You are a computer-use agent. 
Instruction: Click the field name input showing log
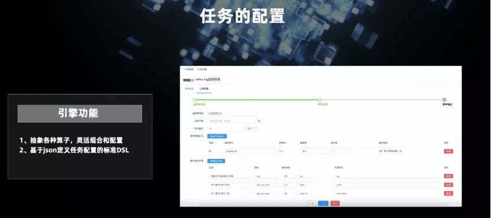pyautogui.click(x=387, y=176)
